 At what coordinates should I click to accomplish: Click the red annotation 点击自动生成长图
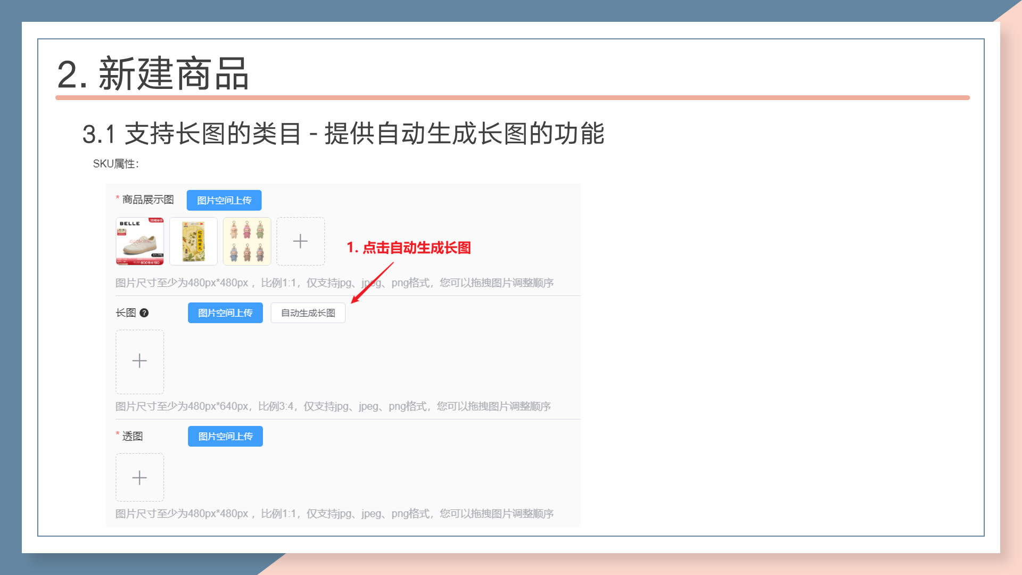409,248
